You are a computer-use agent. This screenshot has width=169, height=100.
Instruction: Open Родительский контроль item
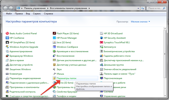coord(23,92)
